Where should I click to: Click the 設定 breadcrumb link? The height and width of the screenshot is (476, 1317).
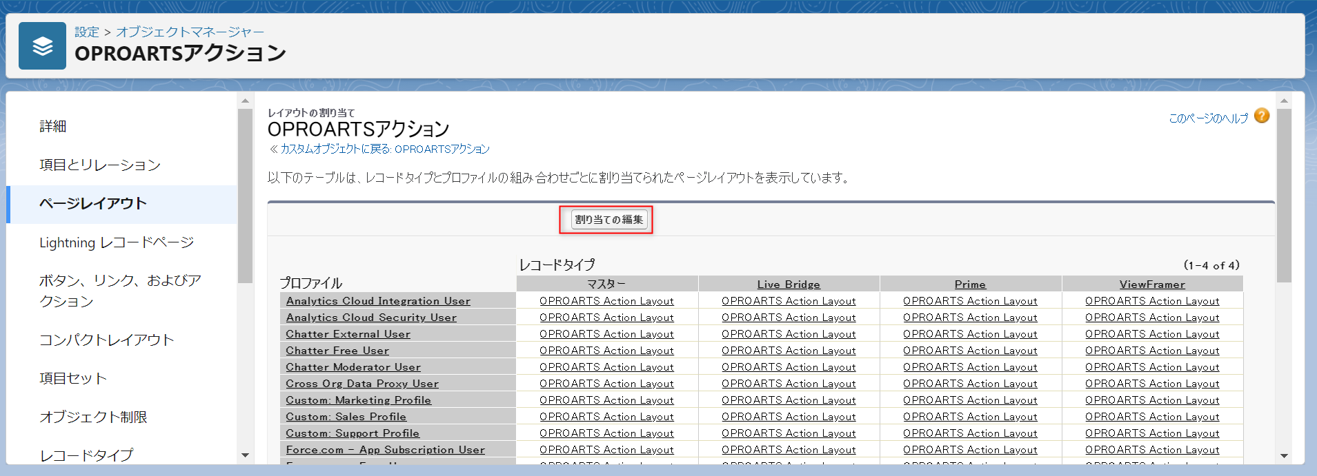[x=87, y=32]
